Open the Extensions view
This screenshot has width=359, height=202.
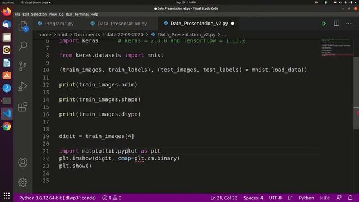click(x=22, y=107)
